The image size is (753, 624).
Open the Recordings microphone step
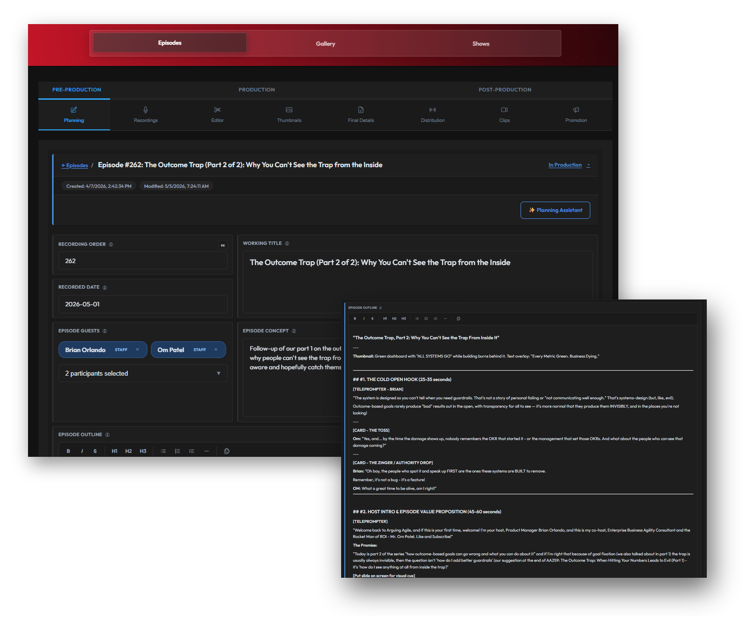tap(145, 115)
